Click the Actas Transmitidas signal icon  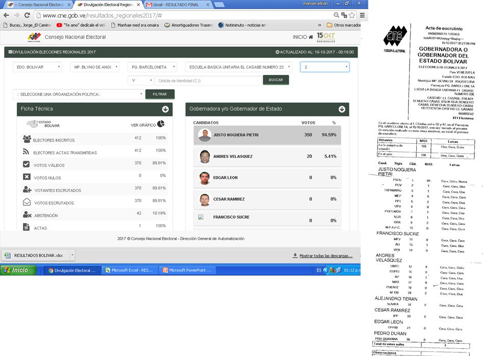click(26, 152)
